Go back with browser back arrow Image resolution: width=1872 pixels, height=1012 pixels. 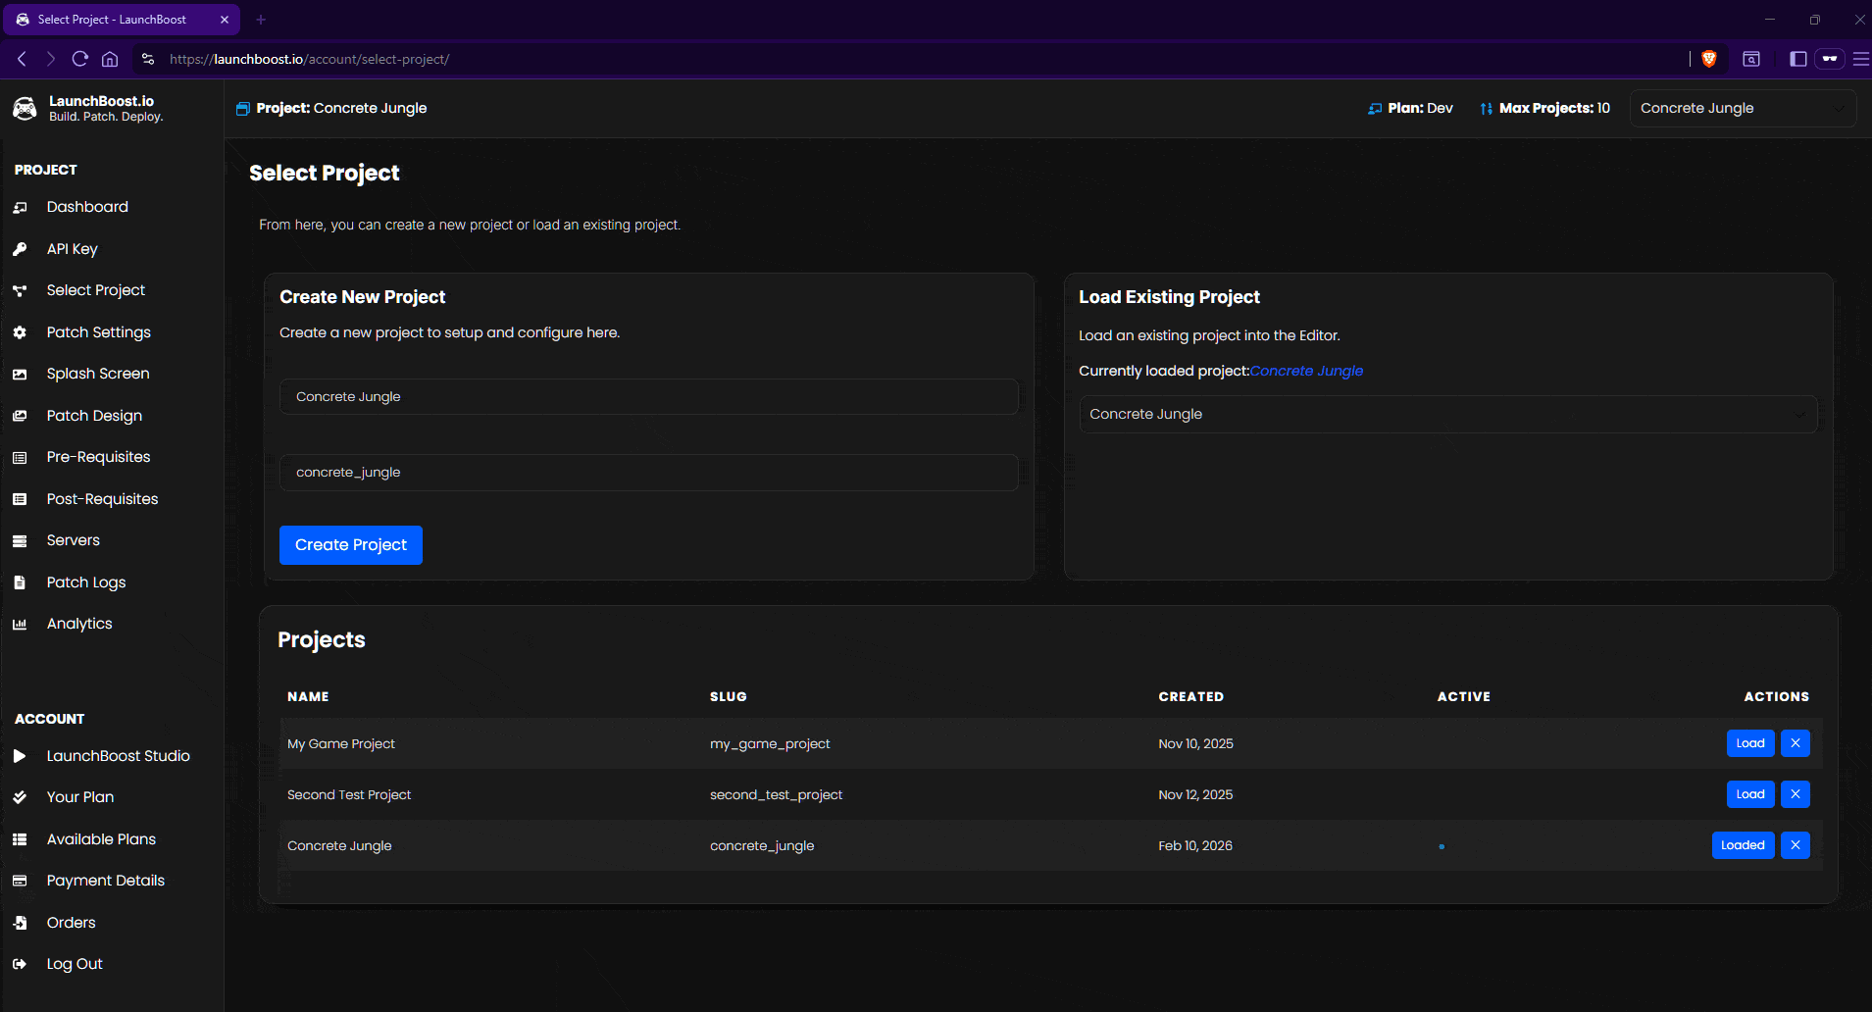coord(22,59)
